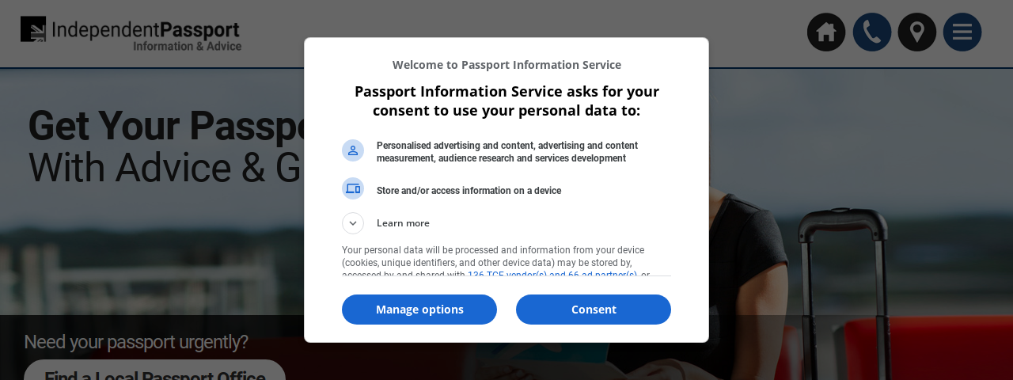Image resolution: width=1013 pixels, height=380 pixels.
Task: Click the Learn more text label
Action: click(x=403, y=223)
